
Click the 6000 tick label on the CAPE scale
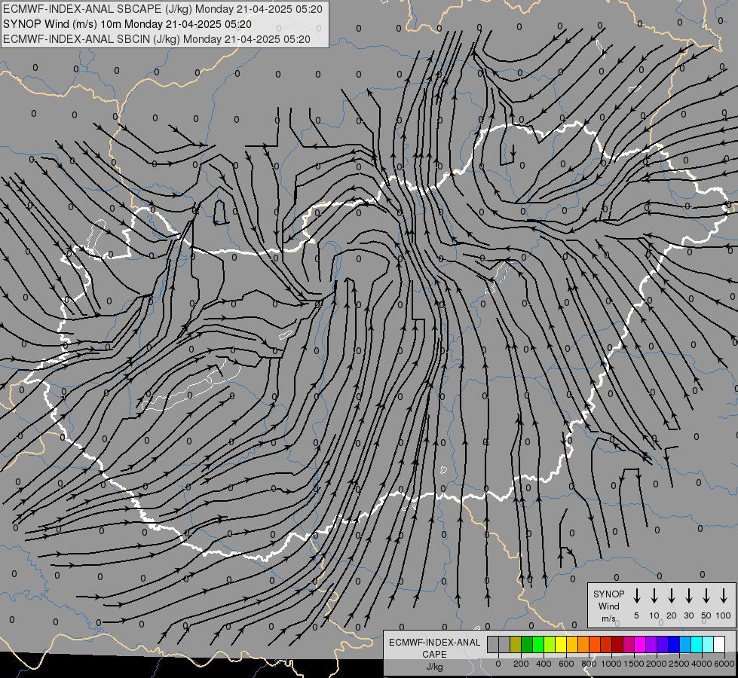tap(724, 664)
